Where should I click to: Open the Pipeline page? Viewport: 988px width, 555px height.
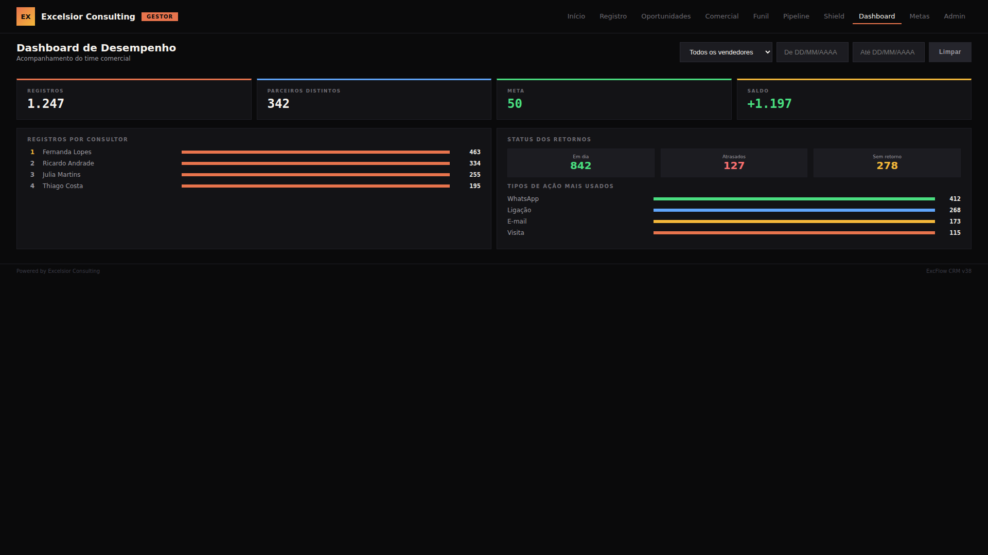tap(796, 16)
